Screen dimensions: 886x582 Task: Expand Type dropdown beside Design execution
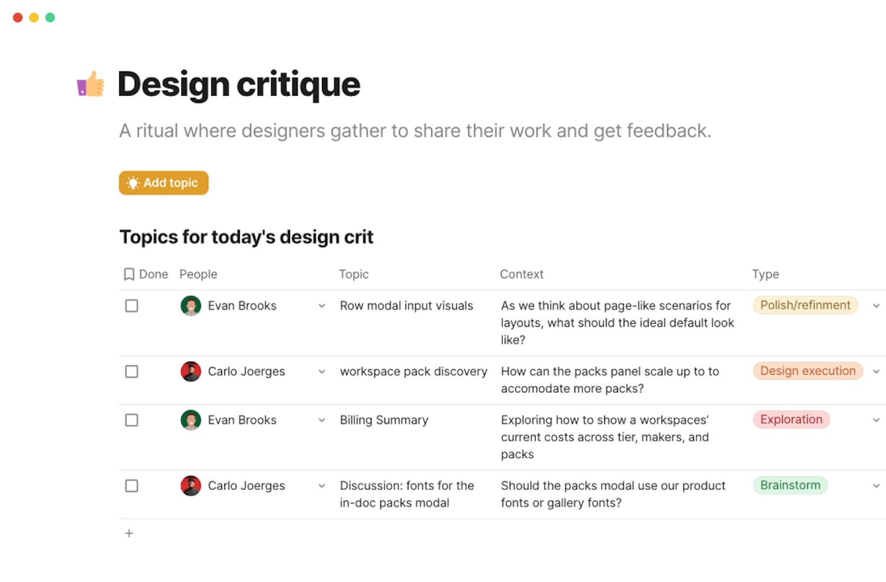[877, 372]
